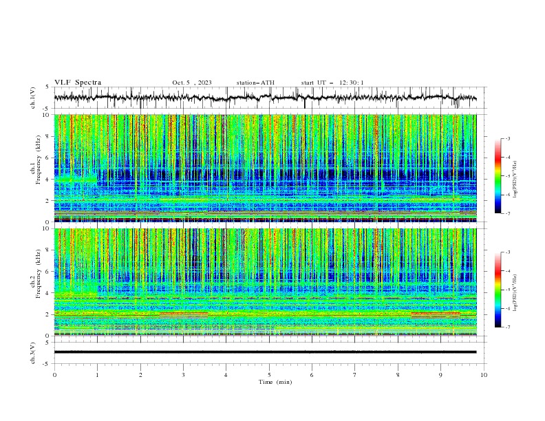
Task: Click the "-7" label on ch.1 color bar
Action: click(x=508, y=213)
